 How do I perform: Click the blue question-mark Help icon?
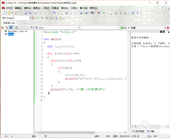[x=133, y=13]
